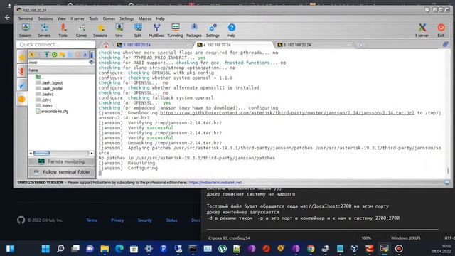
Task: Open the Games menu
Action: click(x=109, y=18)
